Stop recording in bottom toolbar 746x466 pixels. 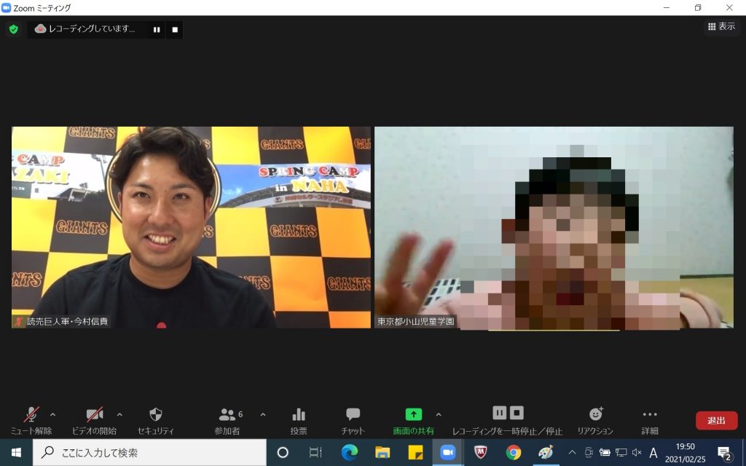tap(517, 413)
